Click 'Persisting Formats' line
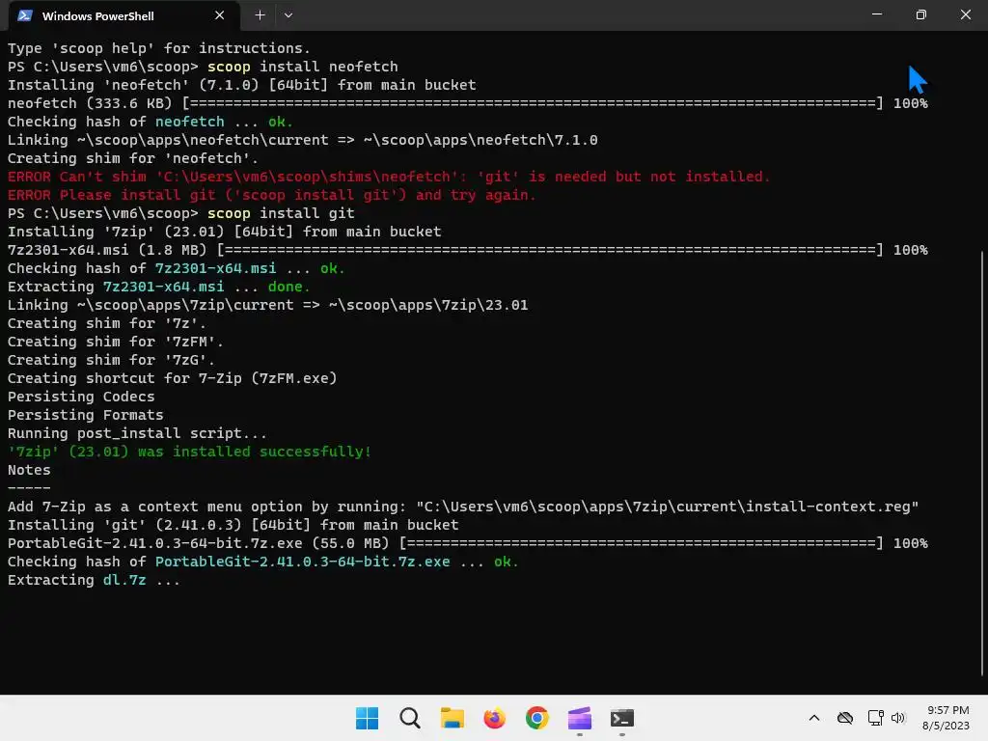This screenshot has width=988, height=741. [85, 415]
